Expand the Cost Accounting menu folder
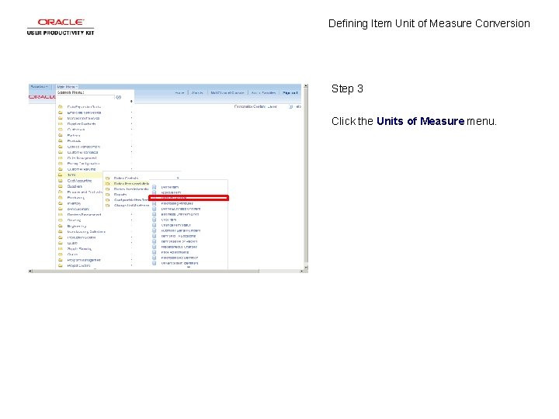This screenshot has width=559, height=419. click(79, 181)
